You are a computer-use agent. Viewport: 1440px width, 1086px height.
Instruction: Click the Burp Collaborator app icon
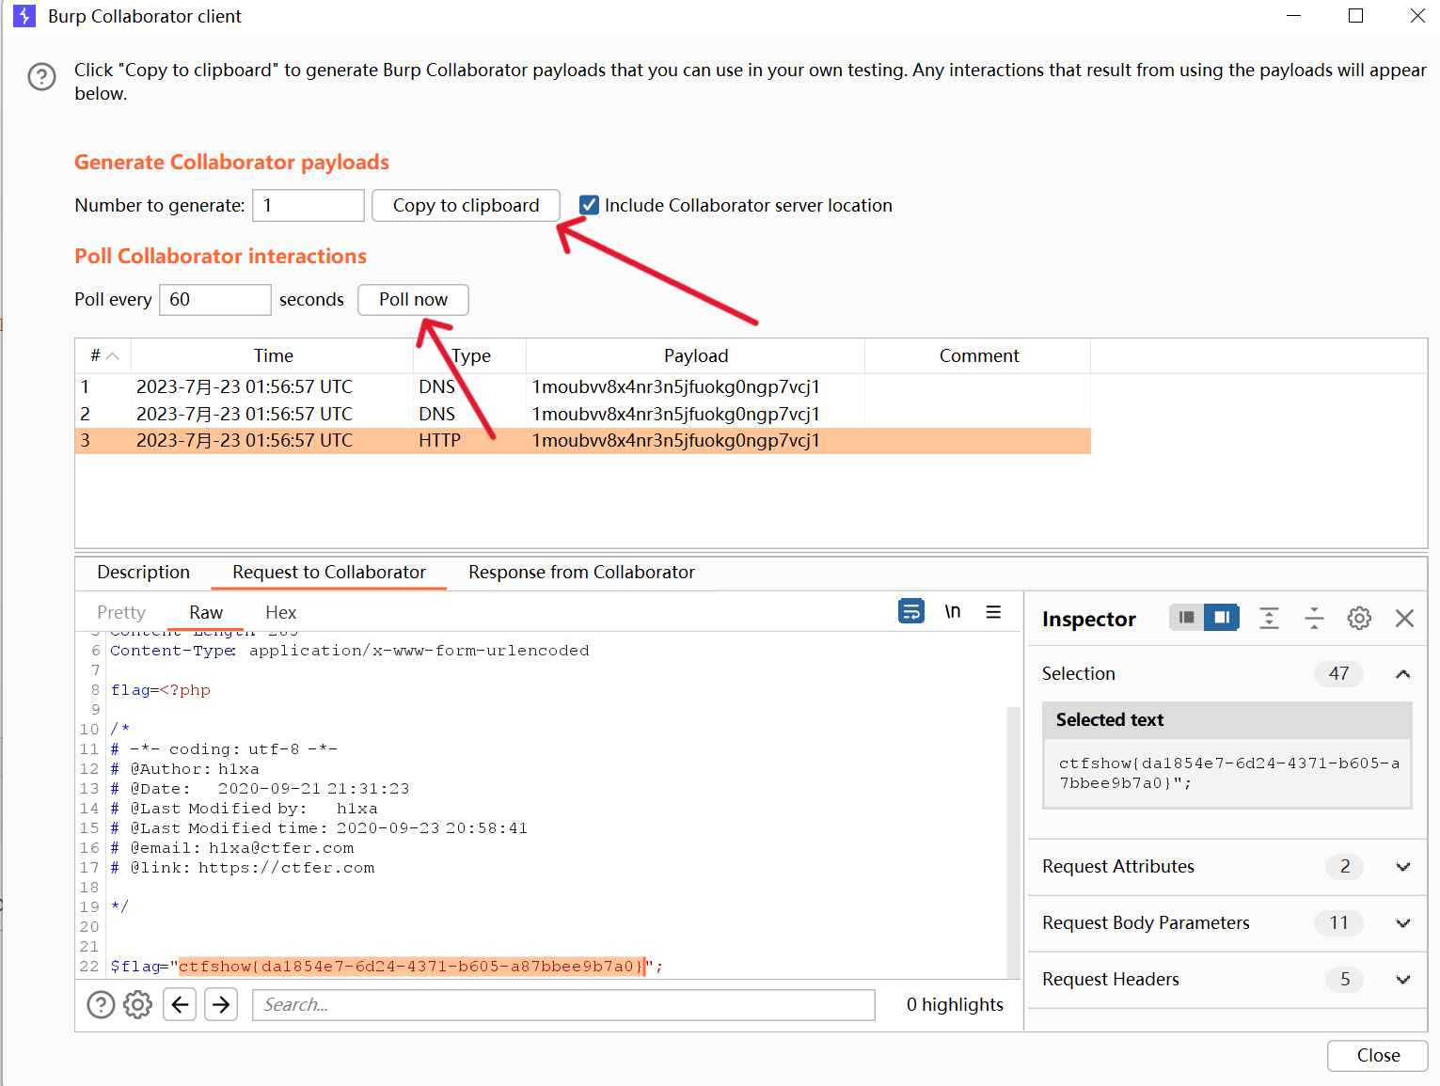click(x=24, y=16)
